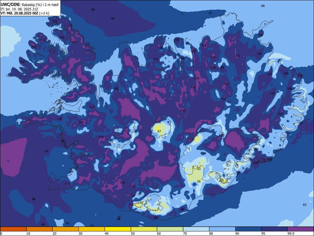This screenshot has height=236, width=314.
Task: Click the "83" humidity value on map
Action: click(x=305, y=205)
